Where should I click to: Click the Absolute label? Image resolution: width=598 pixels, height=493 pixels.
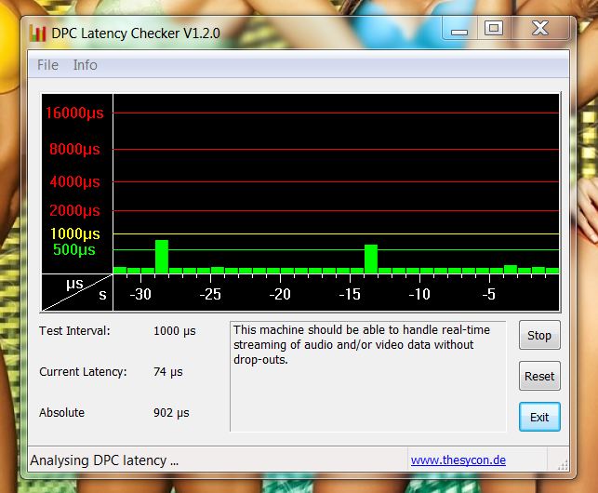pos(61,412)
